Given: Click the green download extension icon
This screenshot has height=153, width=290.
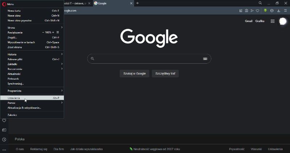Looking at the screenshot, I should click(x=265, y=10).
